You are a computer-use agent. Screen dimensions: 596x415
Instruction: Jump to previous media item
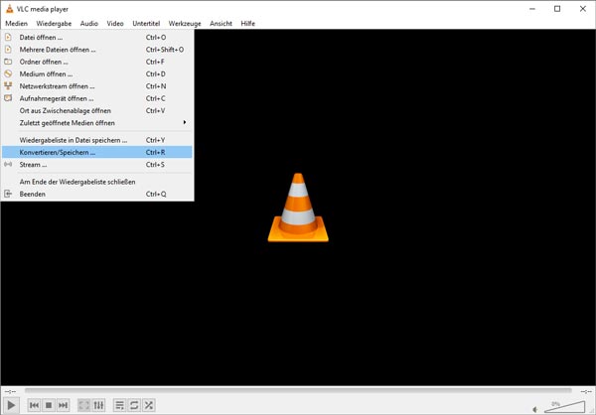tap(34, 405)
